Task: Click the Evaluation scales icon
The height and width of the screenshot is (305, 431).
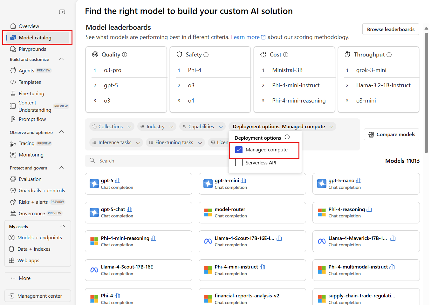Action: pos(13,179)
